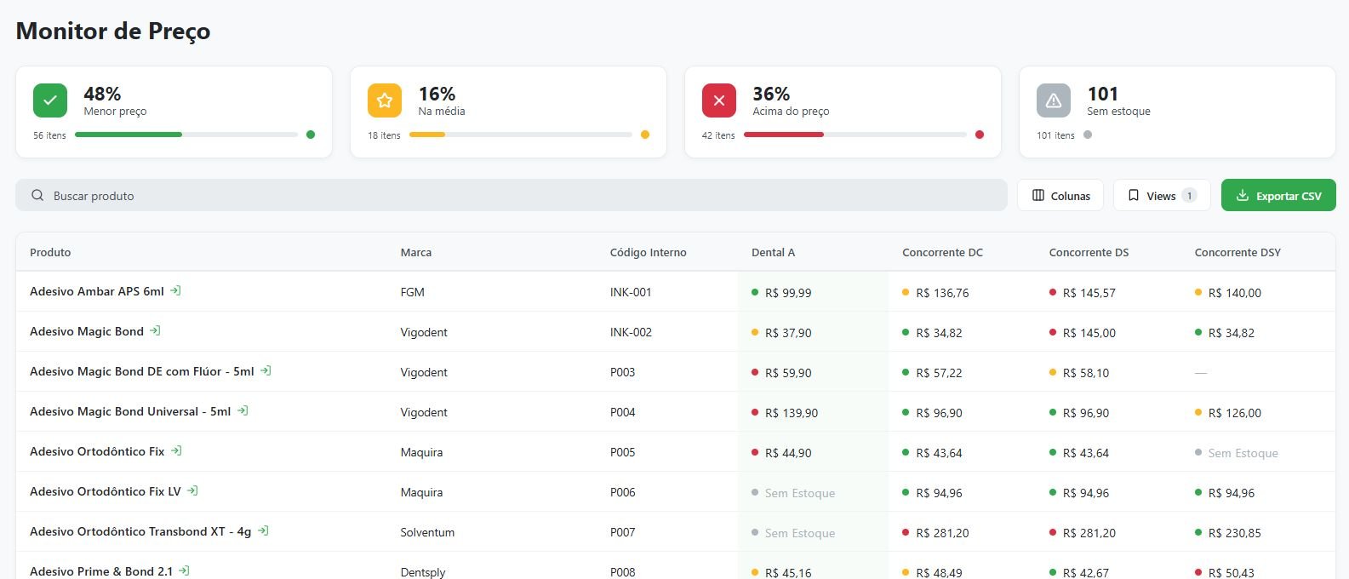Sort by the Dental A column header
1349x579 pixels.
coord(773,252)
